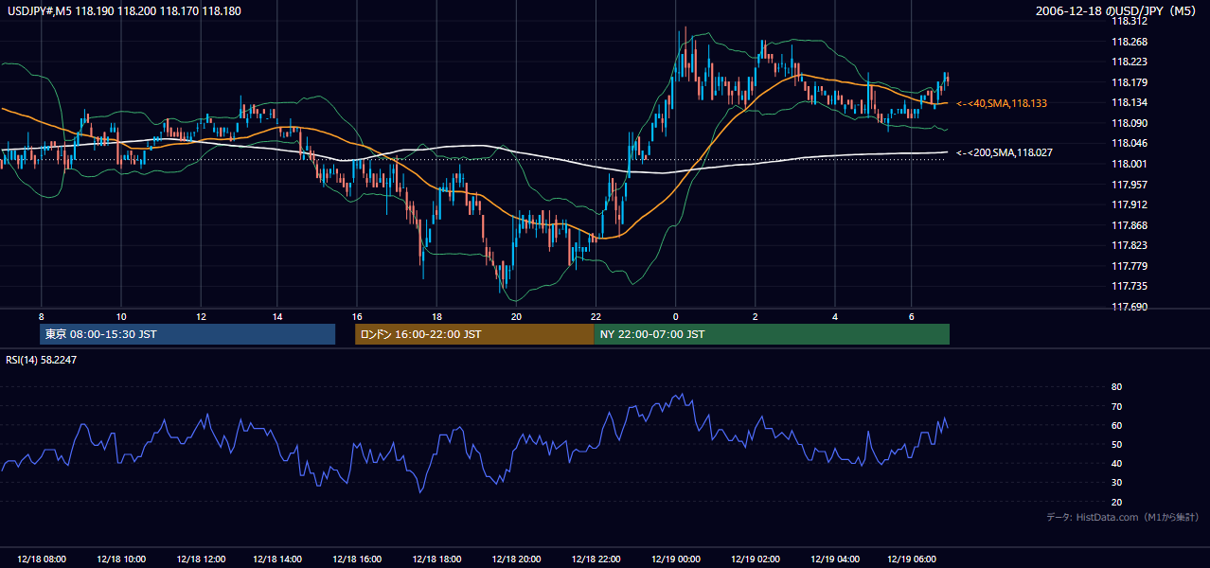Image resolution: width=1210 pixels, height=568 pixels.
Task: Click the RSI 50 level label
Action: click(1116, 445)
